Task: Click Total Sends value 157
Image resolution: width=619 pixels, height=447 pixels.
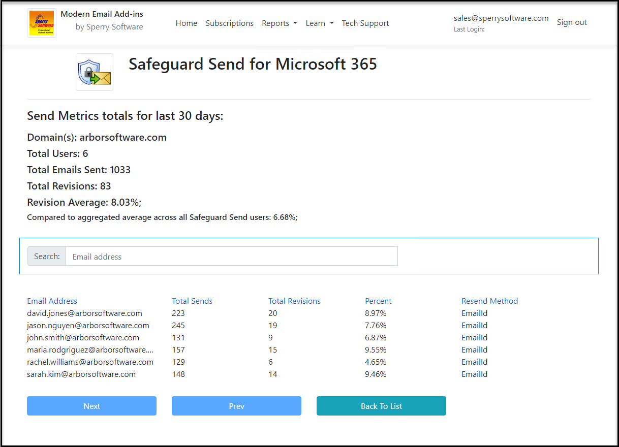Action: [x=178, y=349]
